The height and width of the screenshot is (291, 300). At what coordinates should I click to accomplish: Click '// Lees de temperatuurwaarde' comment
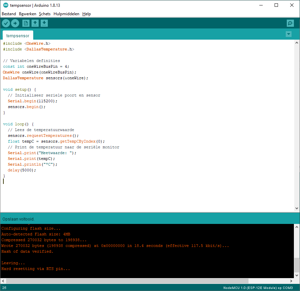(41, 130)
